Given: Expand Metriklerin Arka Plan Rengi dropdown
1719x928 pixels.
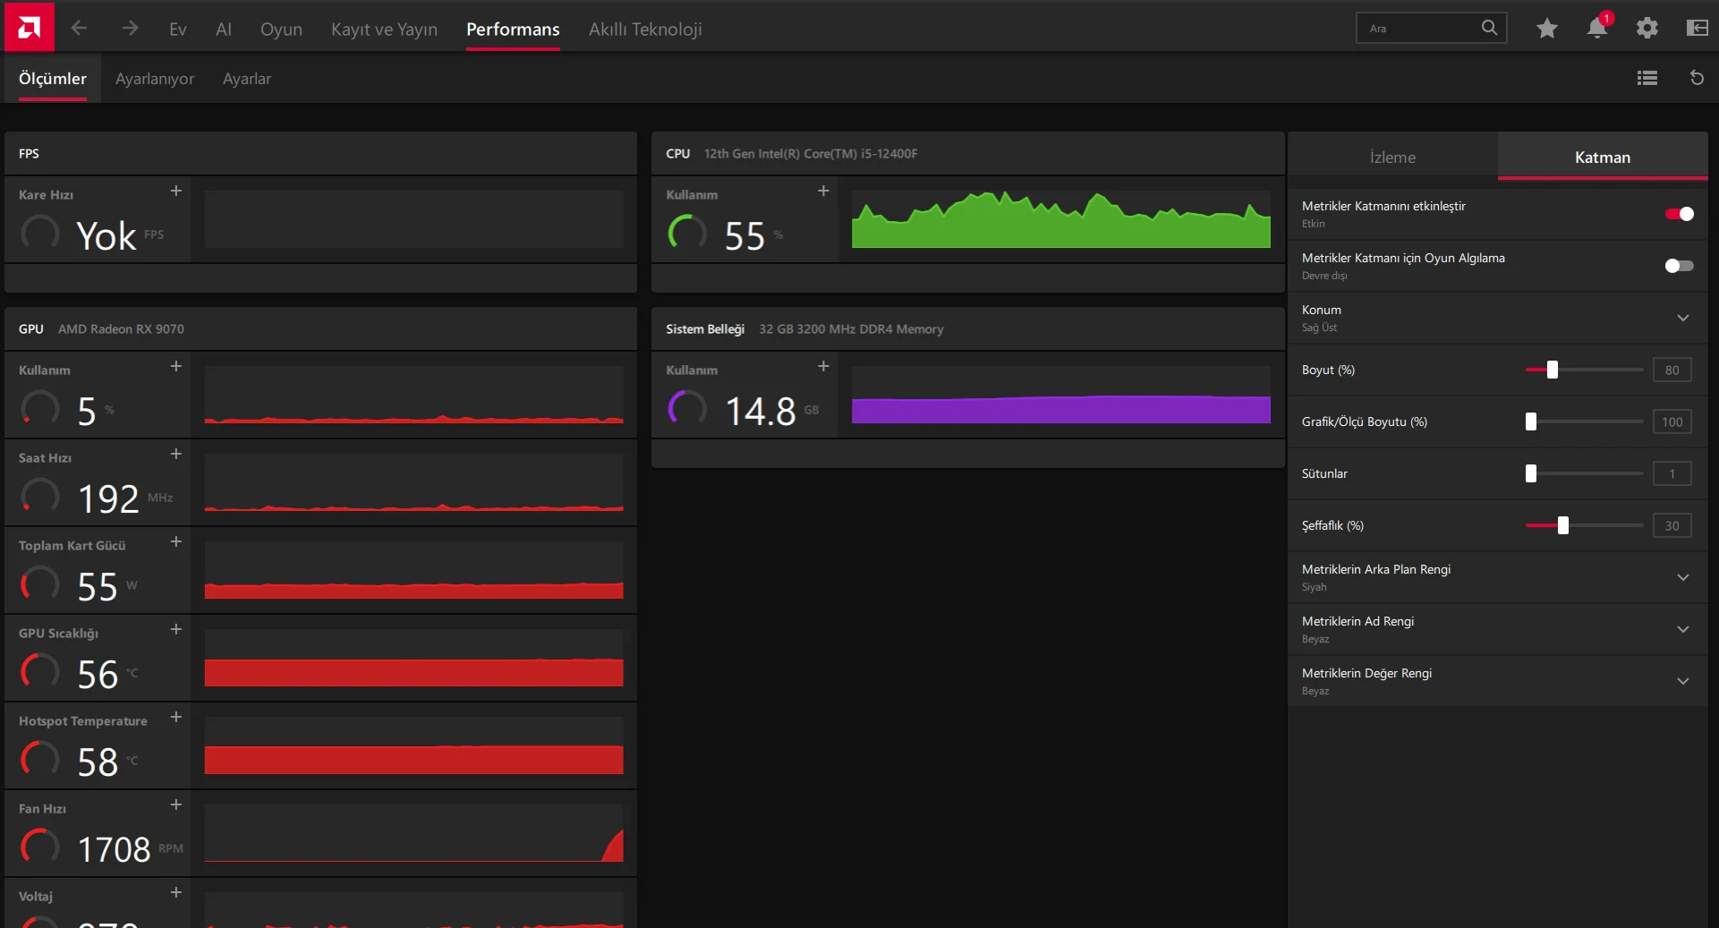Looking at the screenshot, I should pyautogui.click(x=1682, y=577).
